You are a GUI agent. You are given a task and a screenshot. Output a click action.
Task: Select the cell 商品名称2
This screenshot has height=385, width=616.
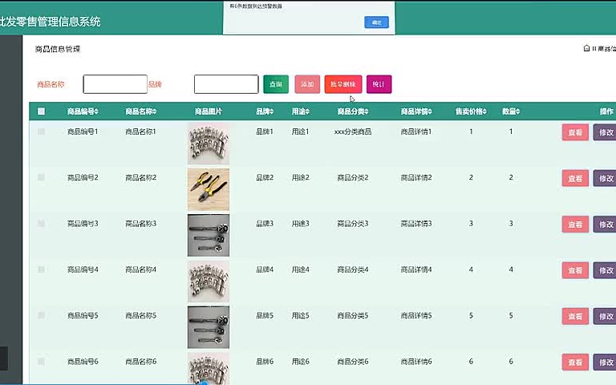[140, 177]
